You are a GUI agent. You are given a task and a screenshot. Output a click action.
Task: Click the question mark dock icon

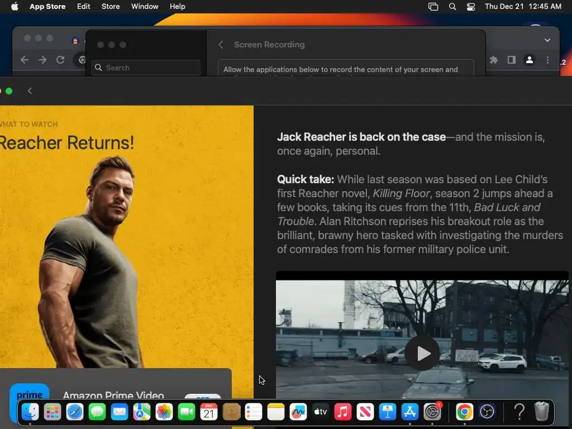click(x=519, y=412)
